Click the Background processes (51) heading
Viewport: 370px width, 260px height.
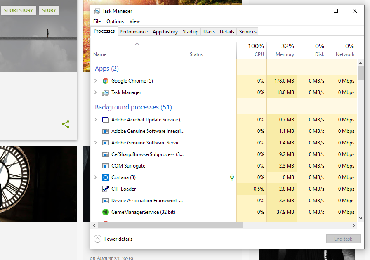133,107
